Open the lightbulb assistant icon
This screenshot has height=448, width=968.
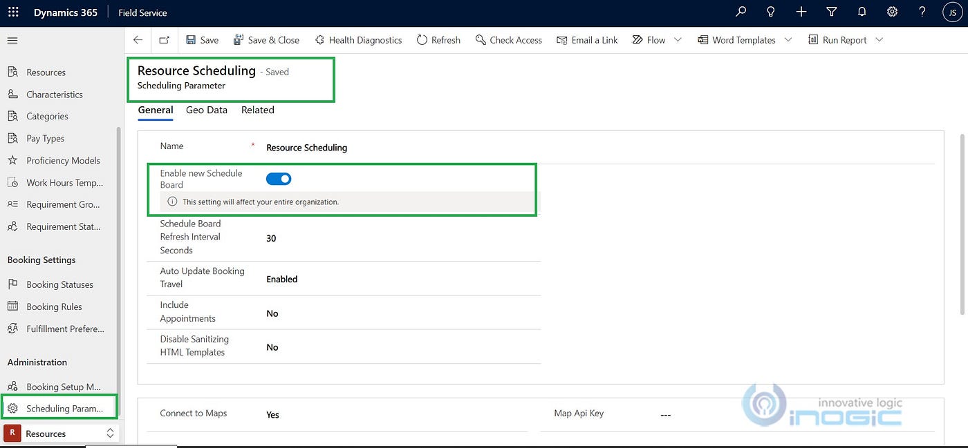coord(771,12)
